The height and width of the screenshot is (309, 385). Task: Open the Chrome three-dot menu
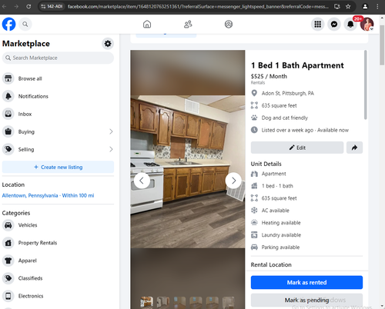click(x=377, y=6)
